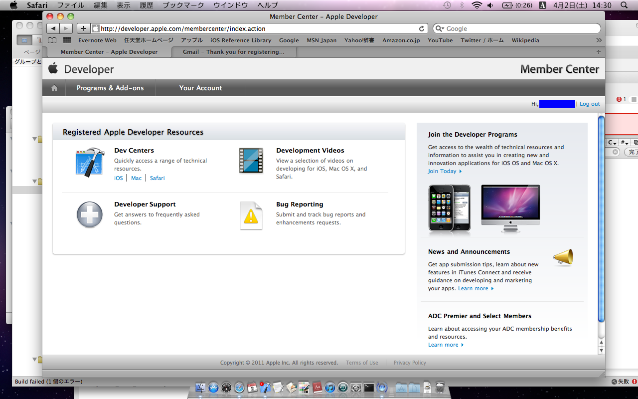Open the battery status menu

tap(517, 5)
